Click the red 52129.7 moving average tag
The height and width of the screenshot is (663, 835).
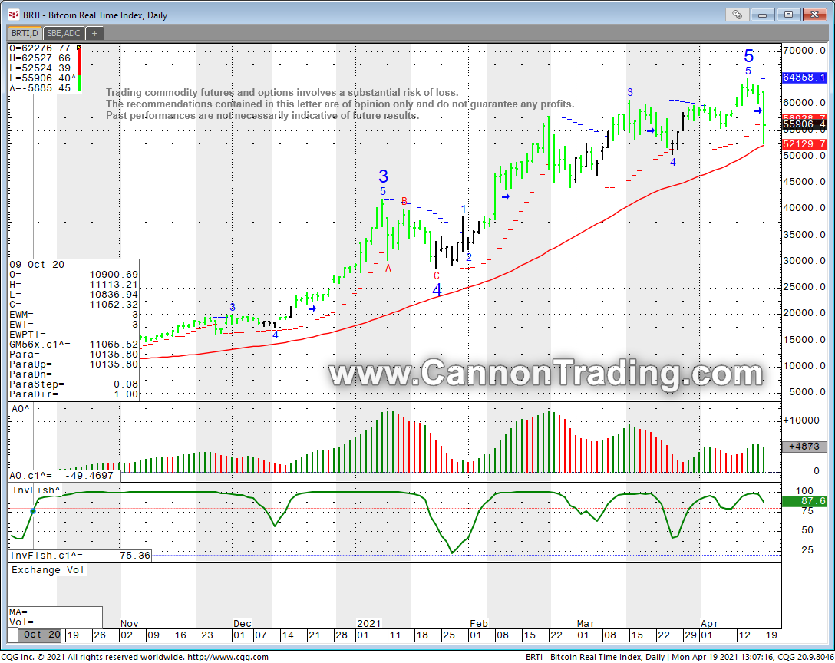(x=804, y=144)
